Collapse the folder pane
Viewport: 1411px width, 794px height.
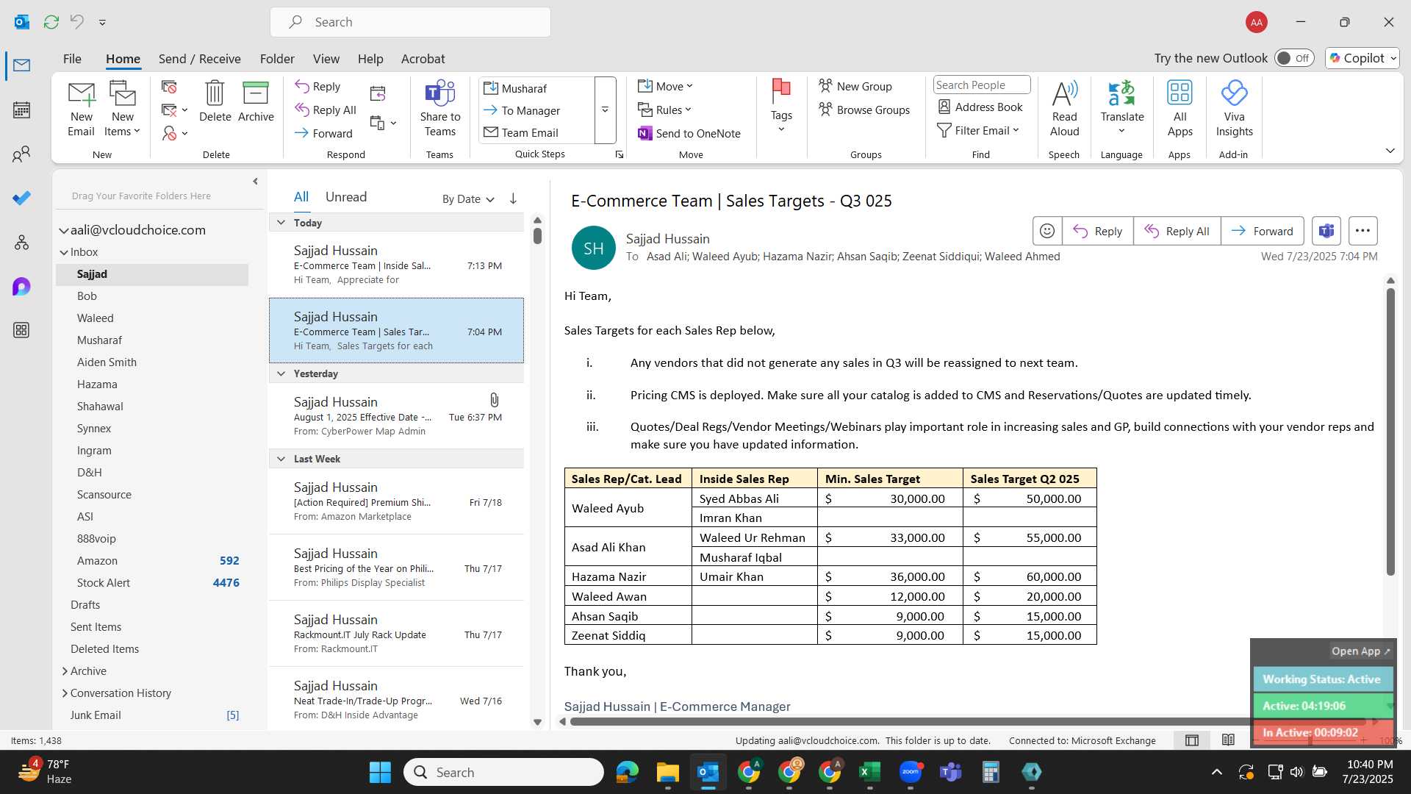(255, 182)
